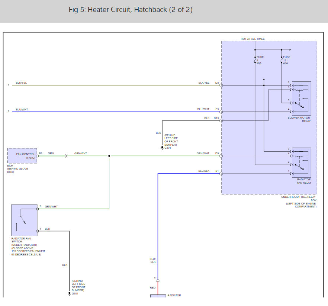This screenshot has width=328, height=306.
Task: Click the G301 ground symbol at bottom left
Action: pos(70,294)
